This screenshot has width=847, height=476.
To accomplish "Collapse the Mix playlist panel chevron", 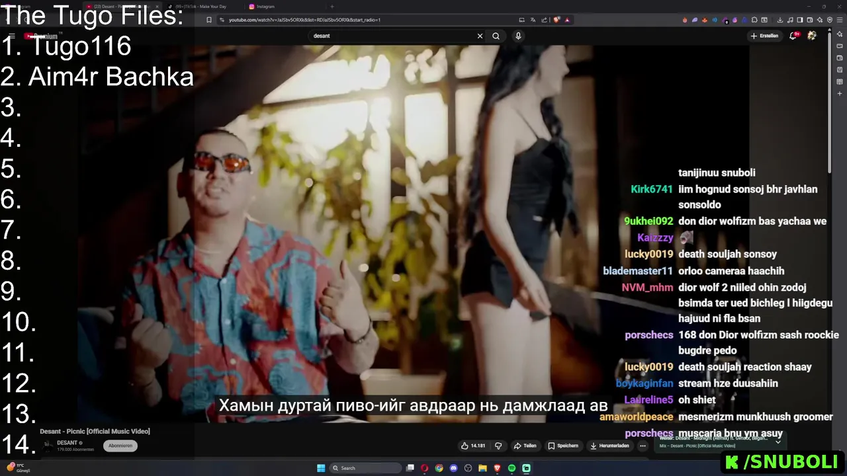I will pyautogui.click(x=778, y=441).
